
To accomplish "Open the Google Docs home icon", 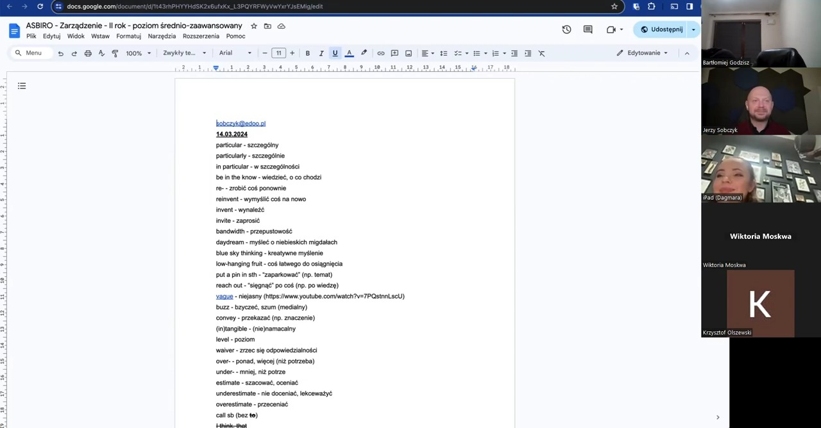I will (14, 30).
